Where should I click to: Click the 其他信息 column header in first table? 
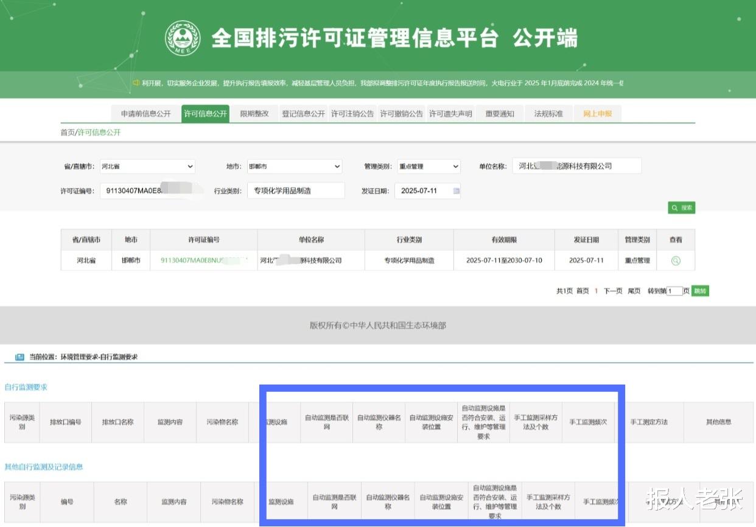tap(718, 422)
